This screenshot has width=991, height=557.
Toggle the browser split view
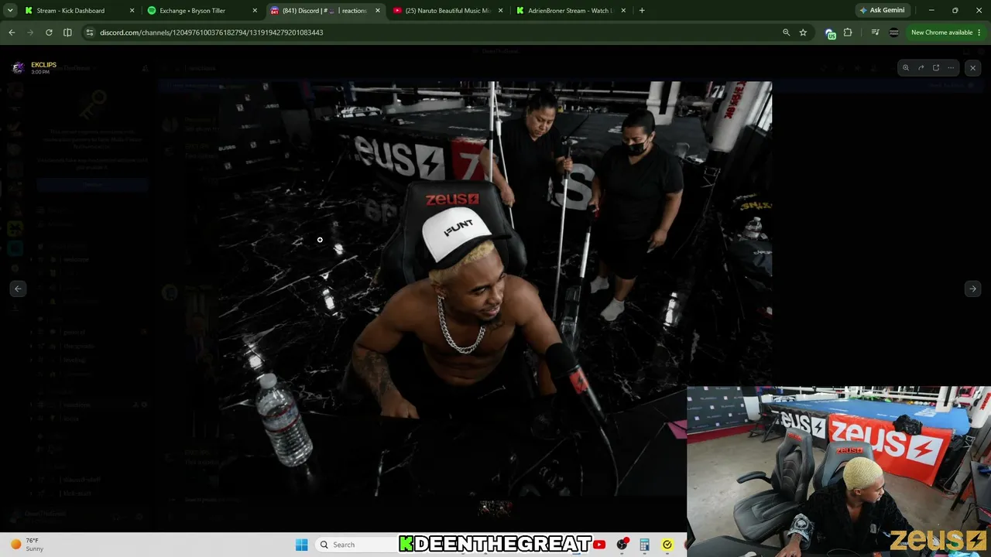click(67, 32)
